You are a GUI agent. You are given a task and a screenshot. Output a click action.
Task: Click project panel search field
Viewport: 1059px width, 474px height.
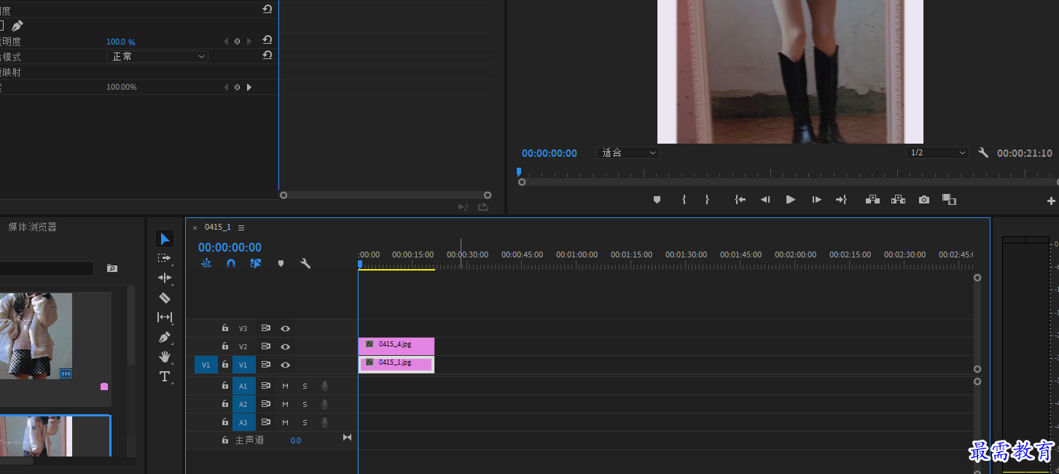[47, 269]
